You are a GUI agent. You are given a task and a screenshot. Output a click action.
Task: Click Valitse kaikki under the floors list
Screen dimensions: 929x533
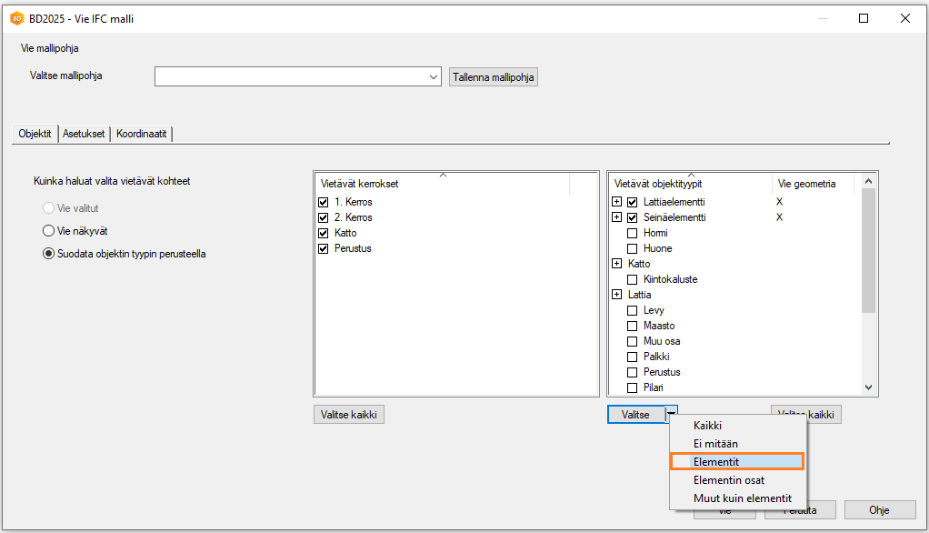tap(349, 415)
